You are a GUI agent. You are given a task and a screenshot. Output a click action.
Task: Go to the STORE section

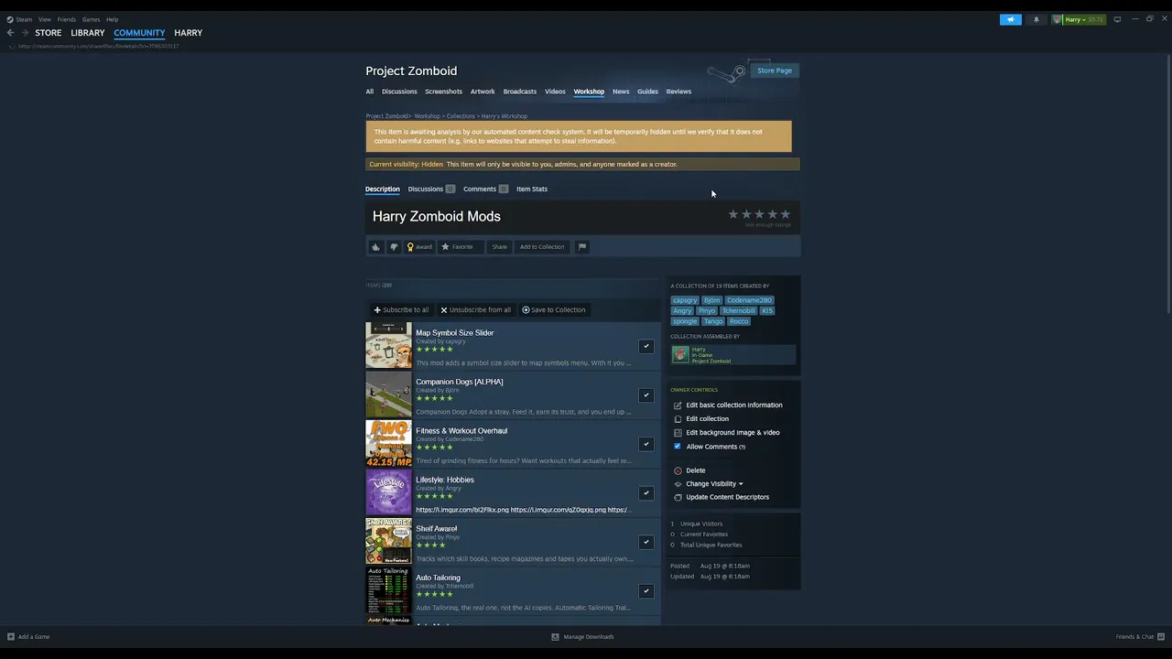49,33
